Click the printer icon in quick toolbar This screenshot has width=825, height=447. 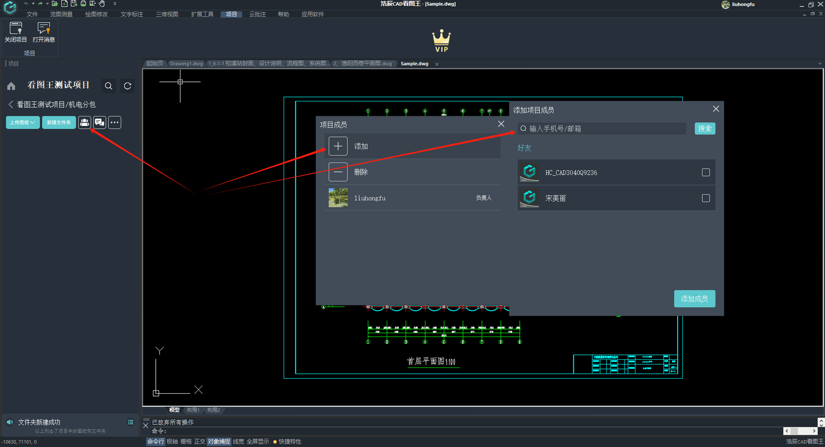coord(83,3)
